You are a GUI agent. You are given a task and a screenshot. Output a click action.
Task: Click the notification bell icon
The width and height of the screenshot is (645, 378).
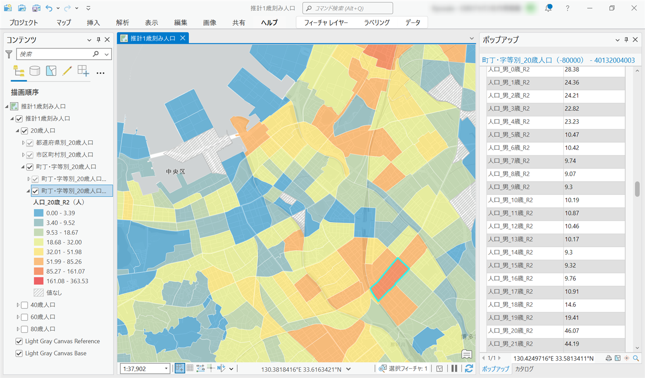click(x=548, y=8)
